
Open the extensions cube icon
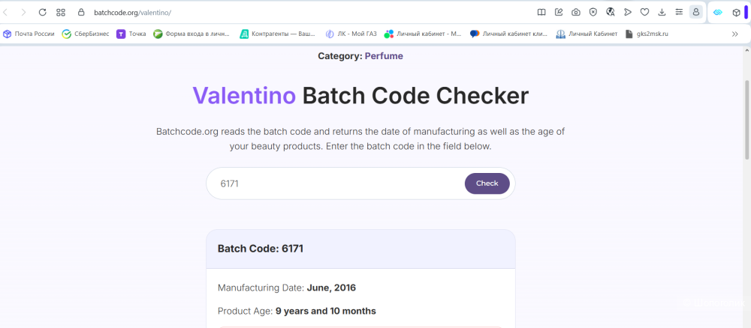click(737, 12)
